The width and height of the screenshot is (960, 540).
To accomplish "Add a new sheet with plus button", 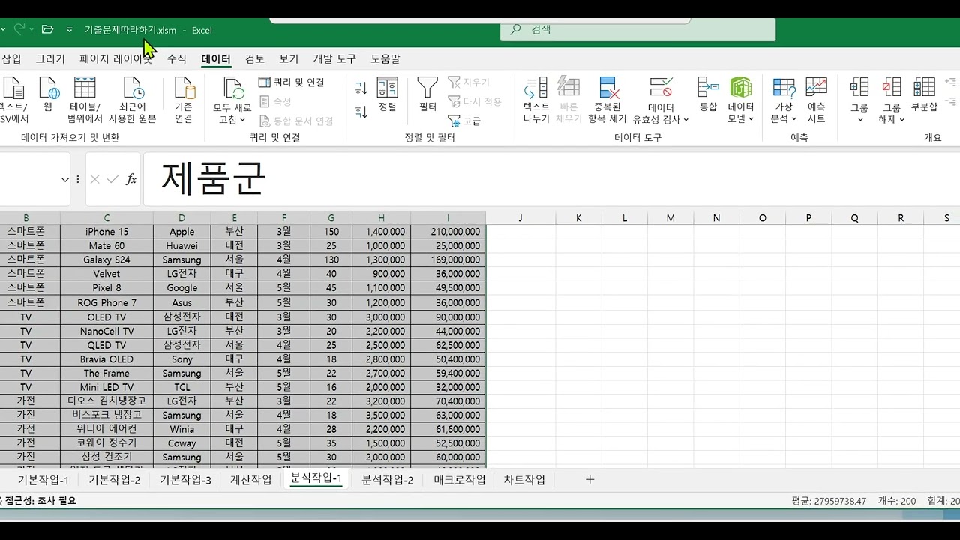I will (x=589, y=479).
